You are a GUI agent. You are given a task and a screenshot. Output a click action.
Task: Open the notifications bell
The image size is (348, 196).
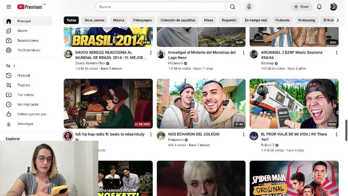coord(319,7)
